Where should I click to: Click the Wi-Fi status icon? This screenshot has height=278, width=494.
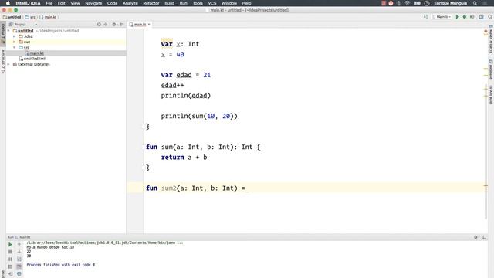coord(408,3)
